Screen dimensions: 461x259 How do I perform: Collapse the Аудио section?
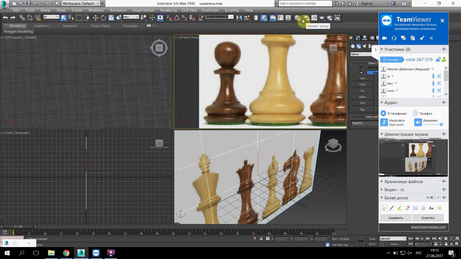point(382,103)
